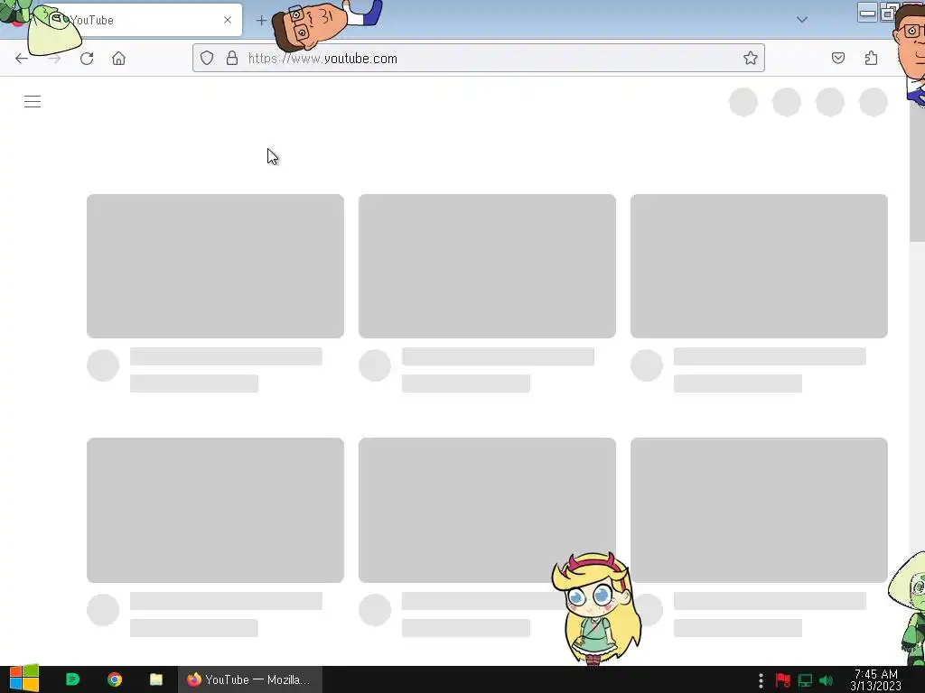The width and height of the screenshot is (925, 693).
Task: Open the clock showing 7:45 AM
Action: click(x=876, y=679)
